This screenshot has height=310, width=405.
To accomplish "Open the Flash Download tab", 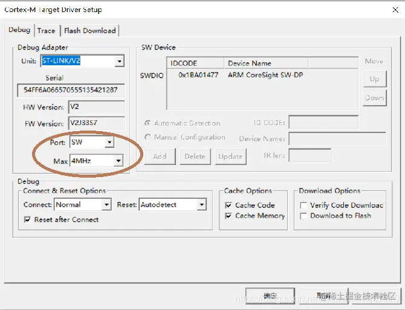I will click(x=89, y=31).
